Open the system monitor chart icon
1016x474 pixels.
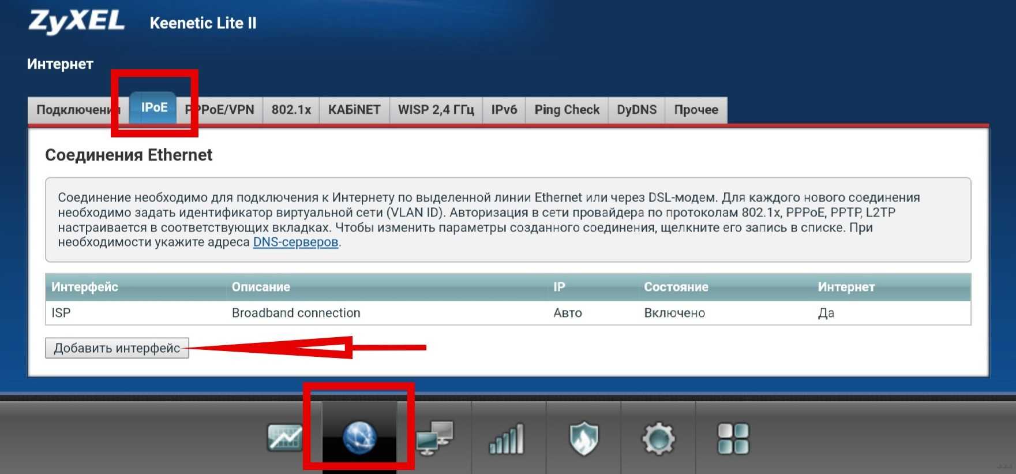(x=284, y=437)
